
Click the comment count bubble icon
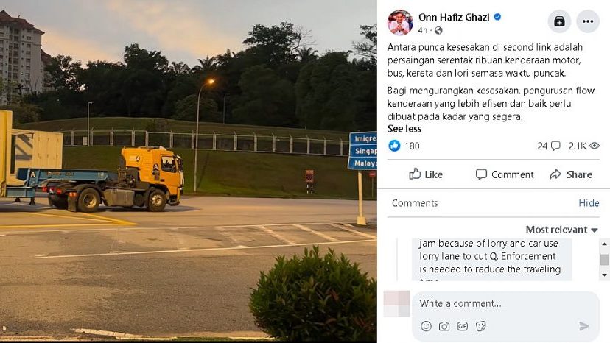(555, 146)
